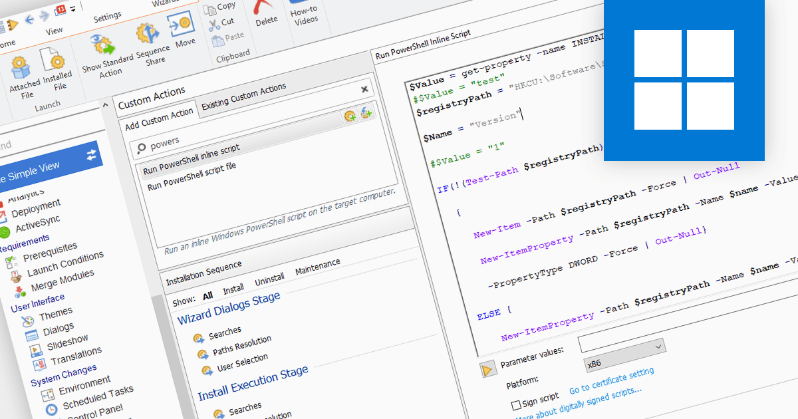Click the forward arrow in quick access toolbar
798x419 pixels.
[45, 15]
